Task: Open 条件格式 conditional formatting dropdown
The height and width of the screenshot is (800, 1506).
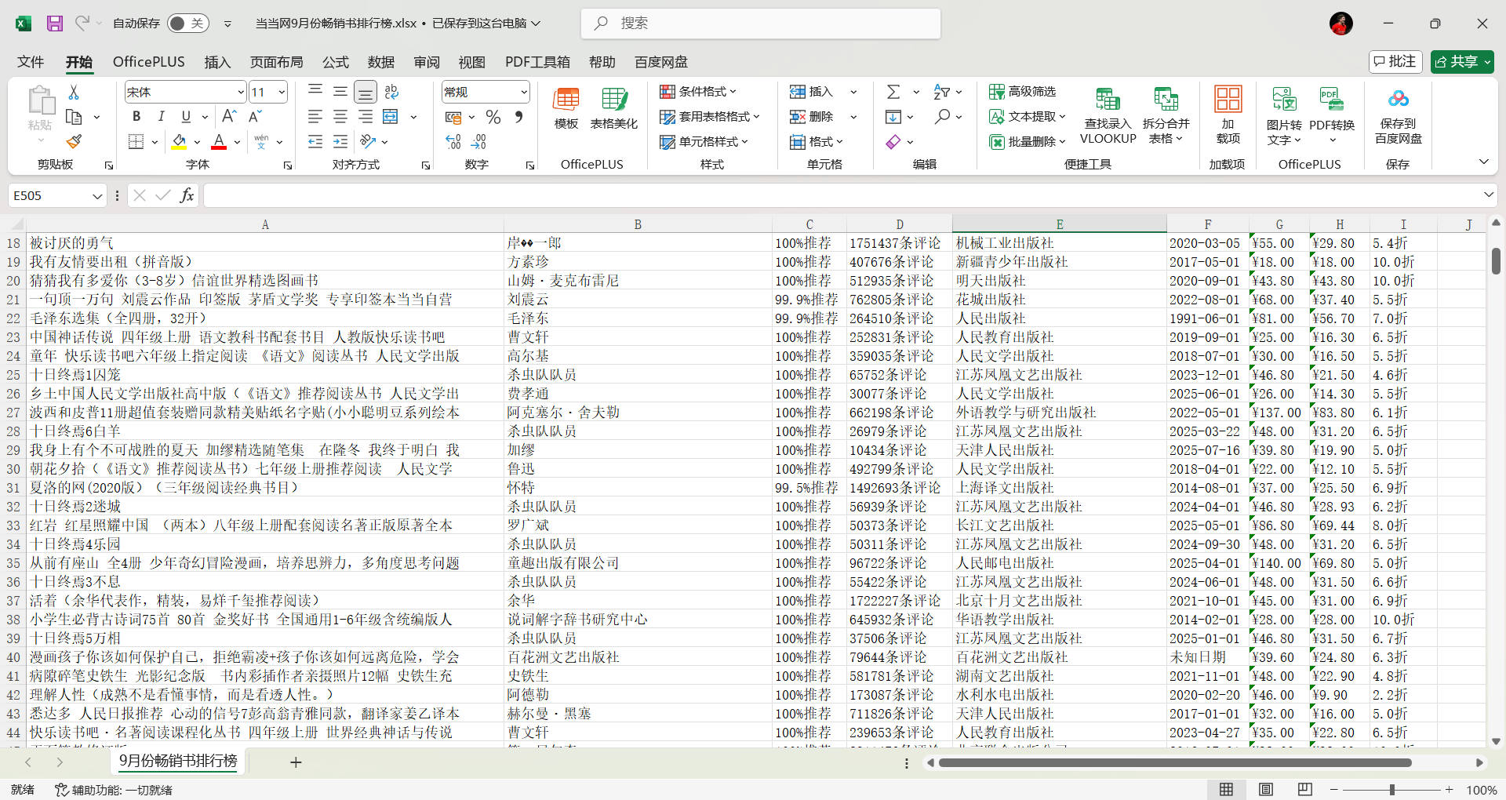Action: coord(699,92)
